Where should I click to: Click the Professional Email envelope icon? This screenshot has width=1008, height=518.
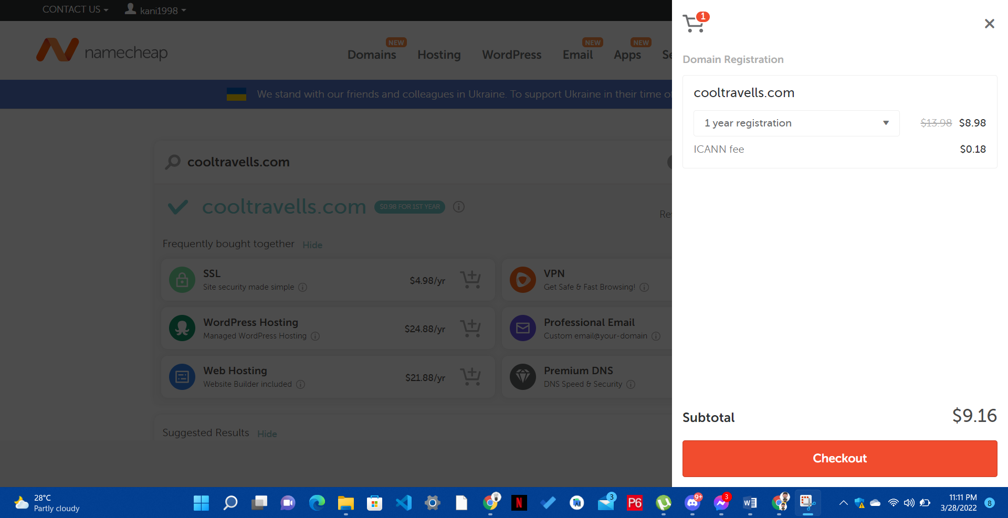(x=523, y=328)
